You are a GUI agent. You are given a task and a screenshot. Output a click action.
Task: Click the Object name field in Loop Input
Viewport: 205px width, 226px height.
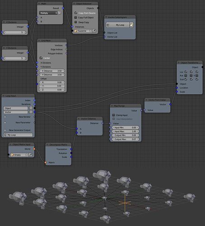(x=16, y=108)
